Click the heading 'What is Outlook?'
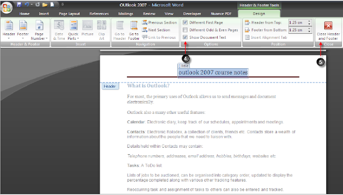The width and height of the screenshot is (343, 195). (148, 85)
